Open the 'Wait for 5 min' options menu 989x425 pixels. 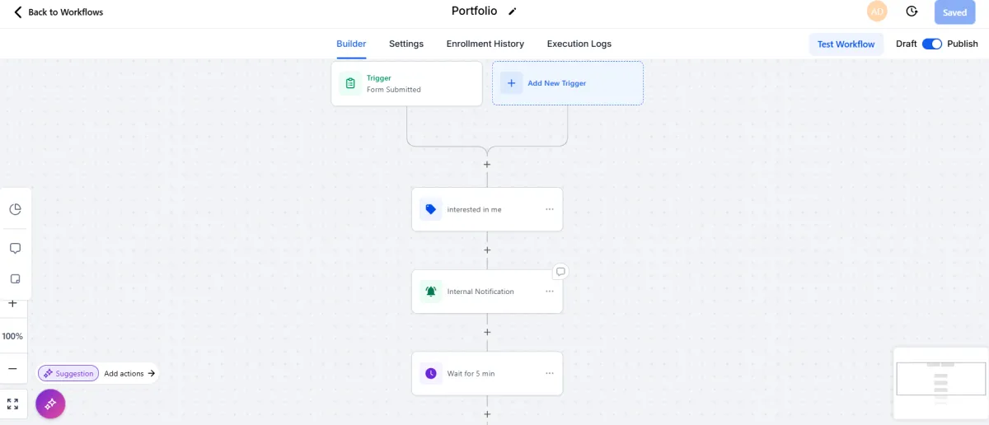[550, 373]
